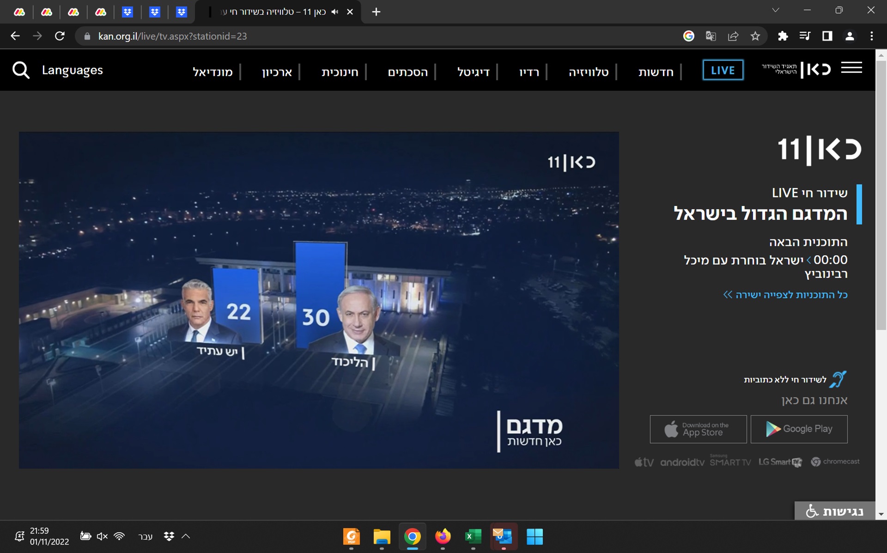The height and width of the screenshot is (553, 887).
Task: Bookmark this page with star icon
Action: [x=755, y=36]
